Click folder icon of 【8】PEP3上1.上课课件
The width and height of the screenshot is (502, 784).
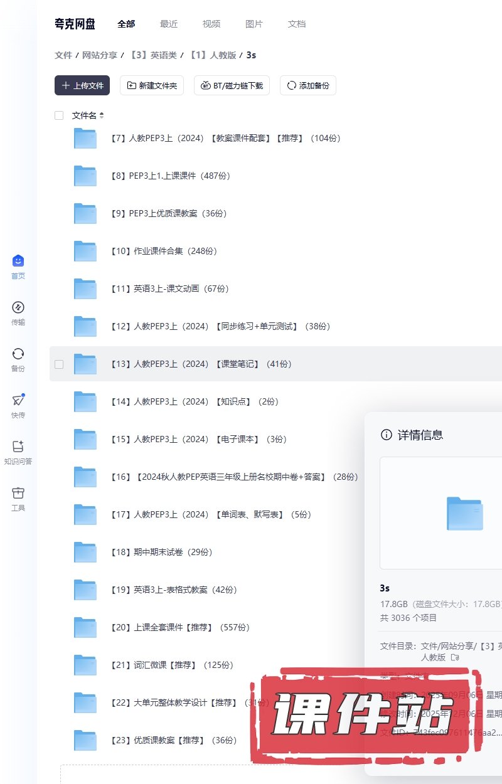coord(85,176)
